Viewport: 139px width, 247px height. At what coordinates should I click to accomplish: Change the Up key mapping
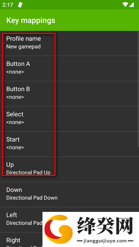point(69,169)
